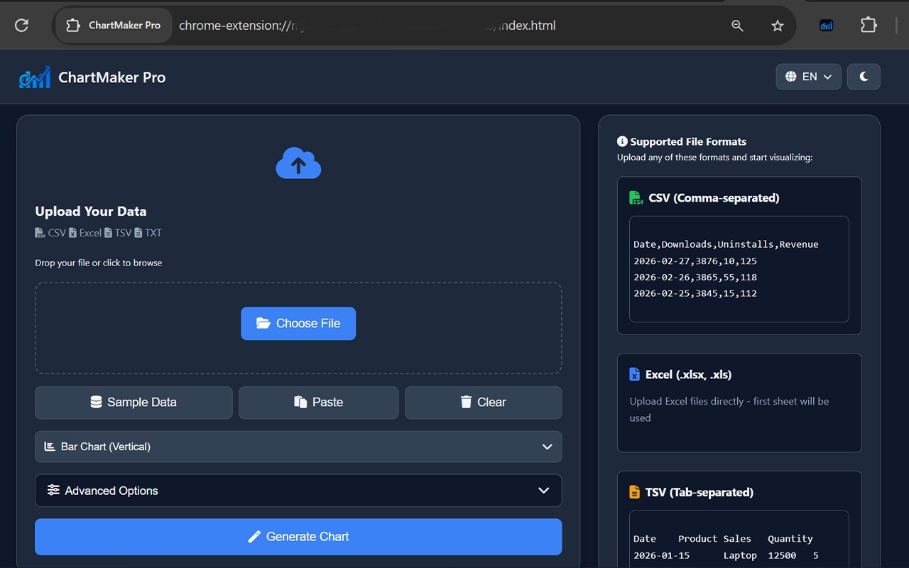The width and height of the screenshot is (909, 568).
Task: Toggle dark mode with the moon icon
Action: click(x=864, y=77)
